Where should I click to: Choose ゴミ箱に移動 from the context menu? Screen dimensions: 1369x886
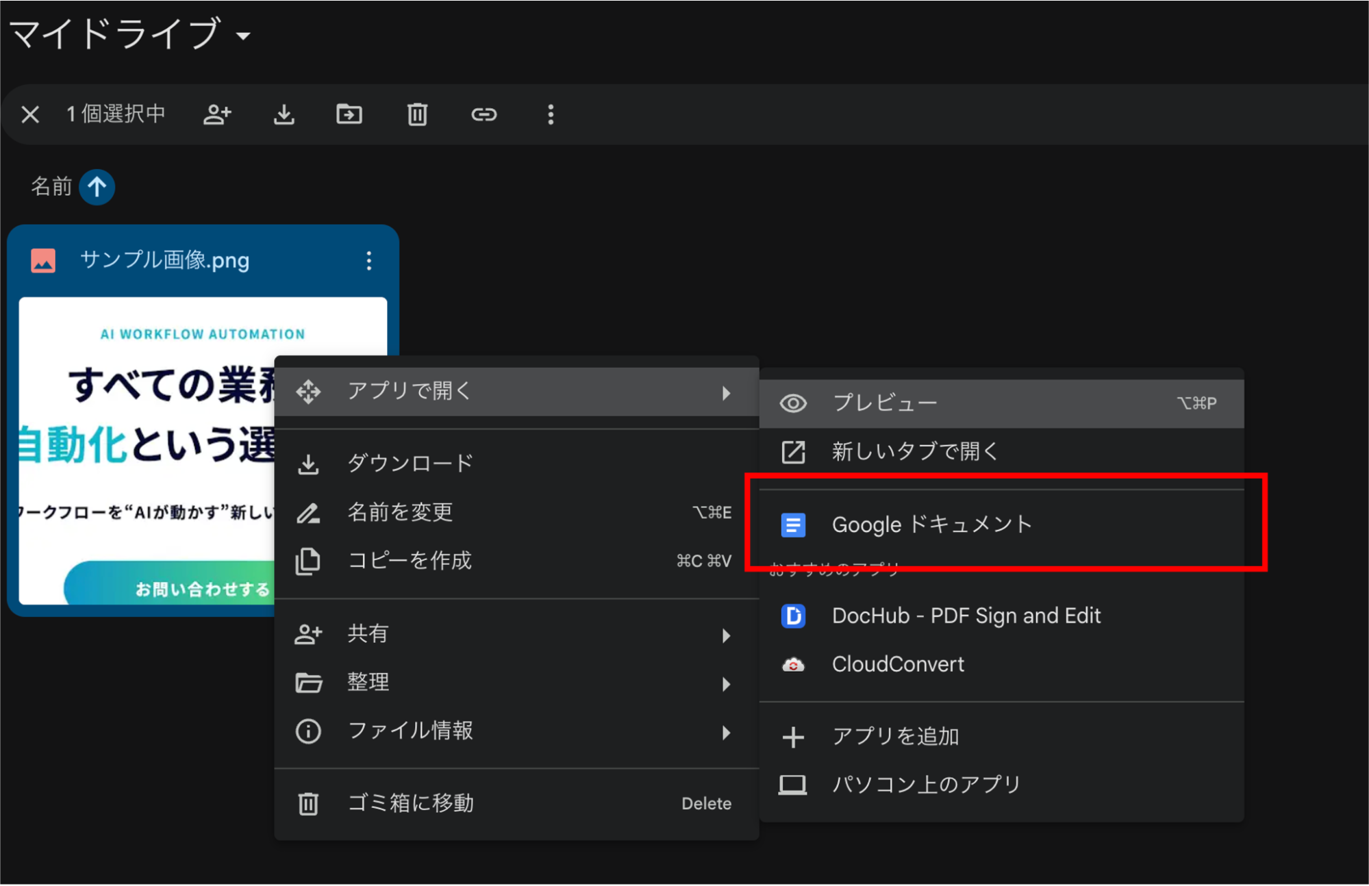(410, 802)
